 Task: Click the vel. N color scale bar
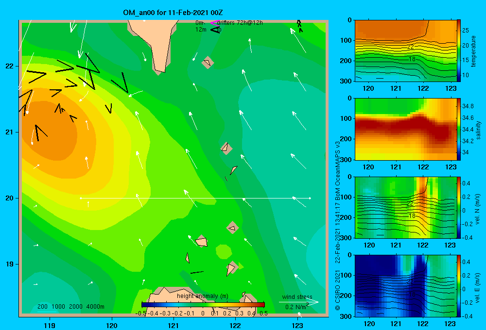click(459, 207)
